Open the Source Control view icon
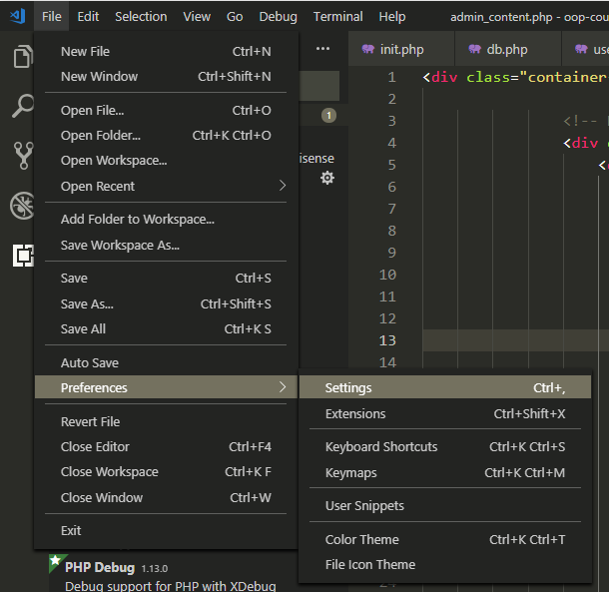The height and width of the screenshot is (592, 609). (22, 156)
